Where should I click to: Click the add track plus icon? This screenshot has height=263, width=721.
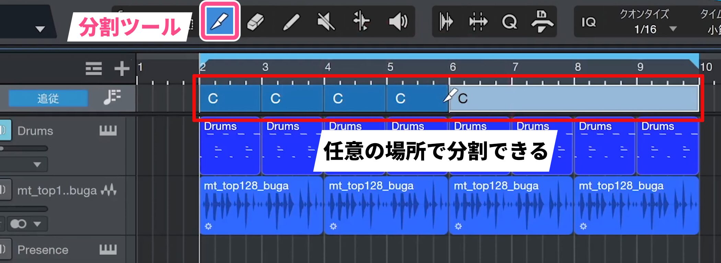coord(122,69)
